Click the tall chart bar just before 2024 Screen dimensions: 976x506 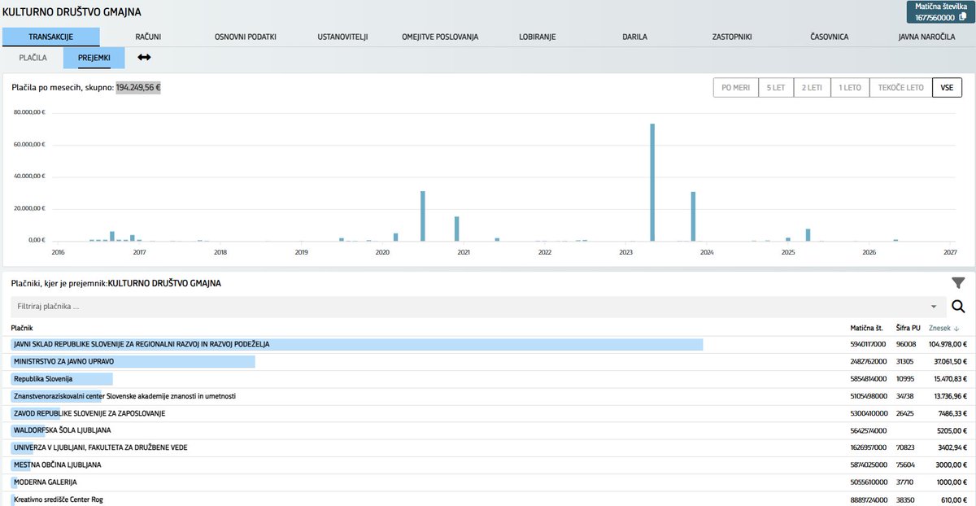(x=693, y=216)
